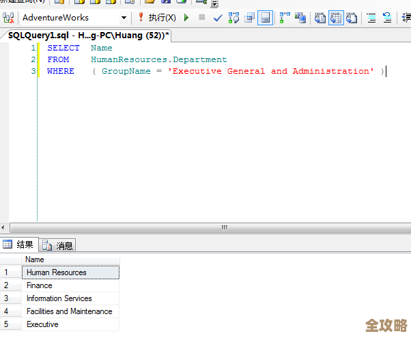Click row header 5 in results

pos(11,324)
